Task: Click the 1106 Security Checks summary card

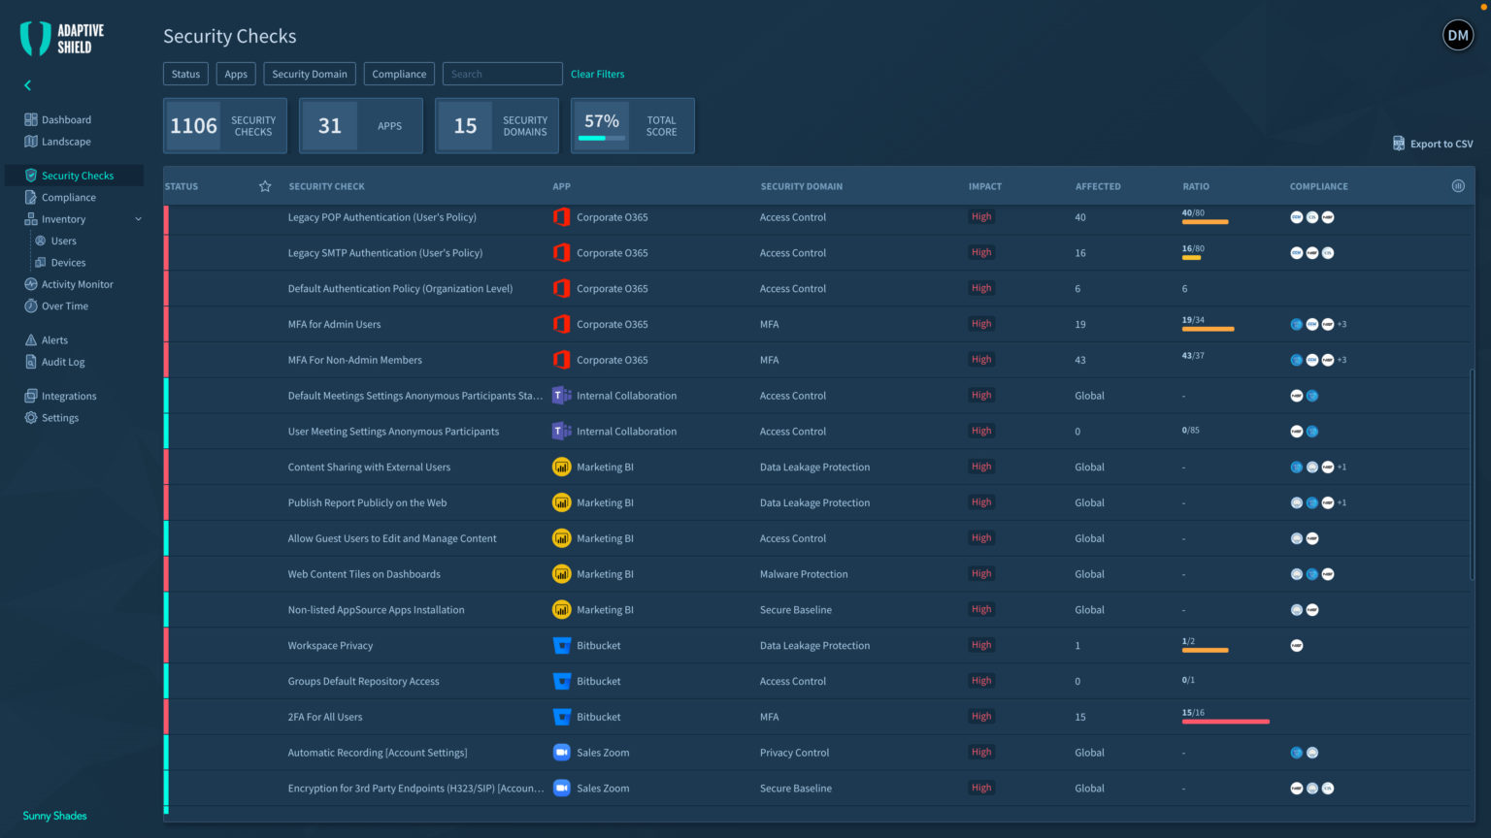Action: [x=225, y=126]
